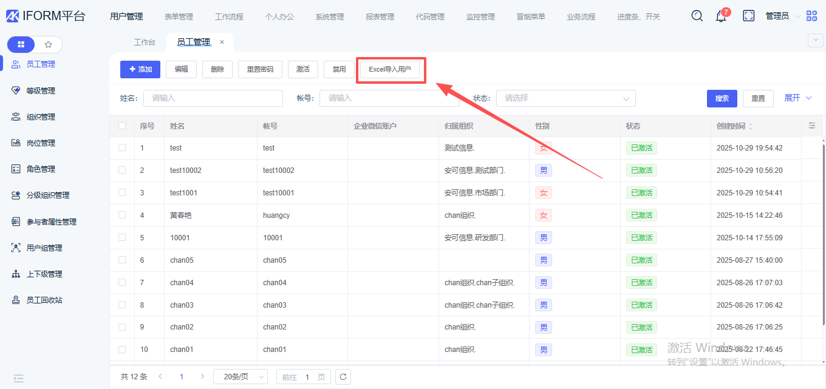Click the Excel导入用户 button
The width and height of the screenshot is (826, 389).
(390, 70)
